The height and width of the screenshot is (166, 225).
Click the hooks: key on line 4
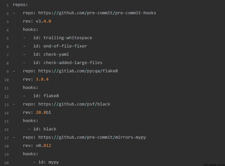(x=31, y=29)
